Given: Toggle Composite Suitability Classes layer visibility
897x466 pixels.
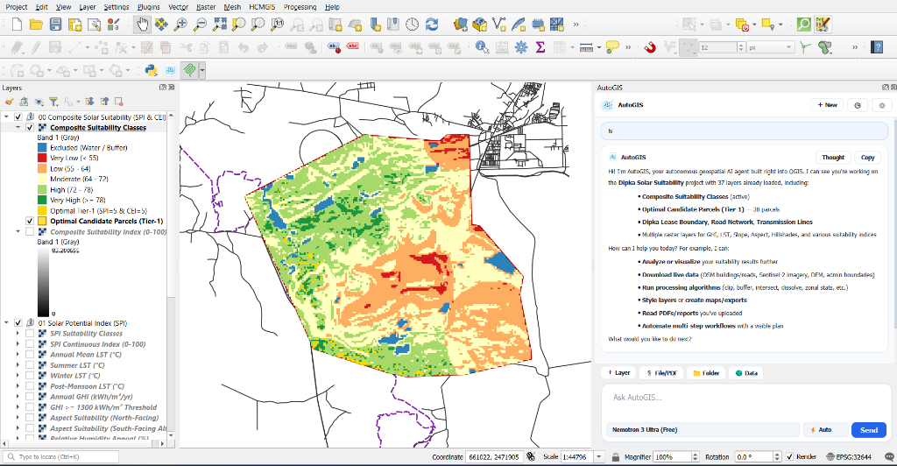Looking at the screenshot, I should [30, 128].
